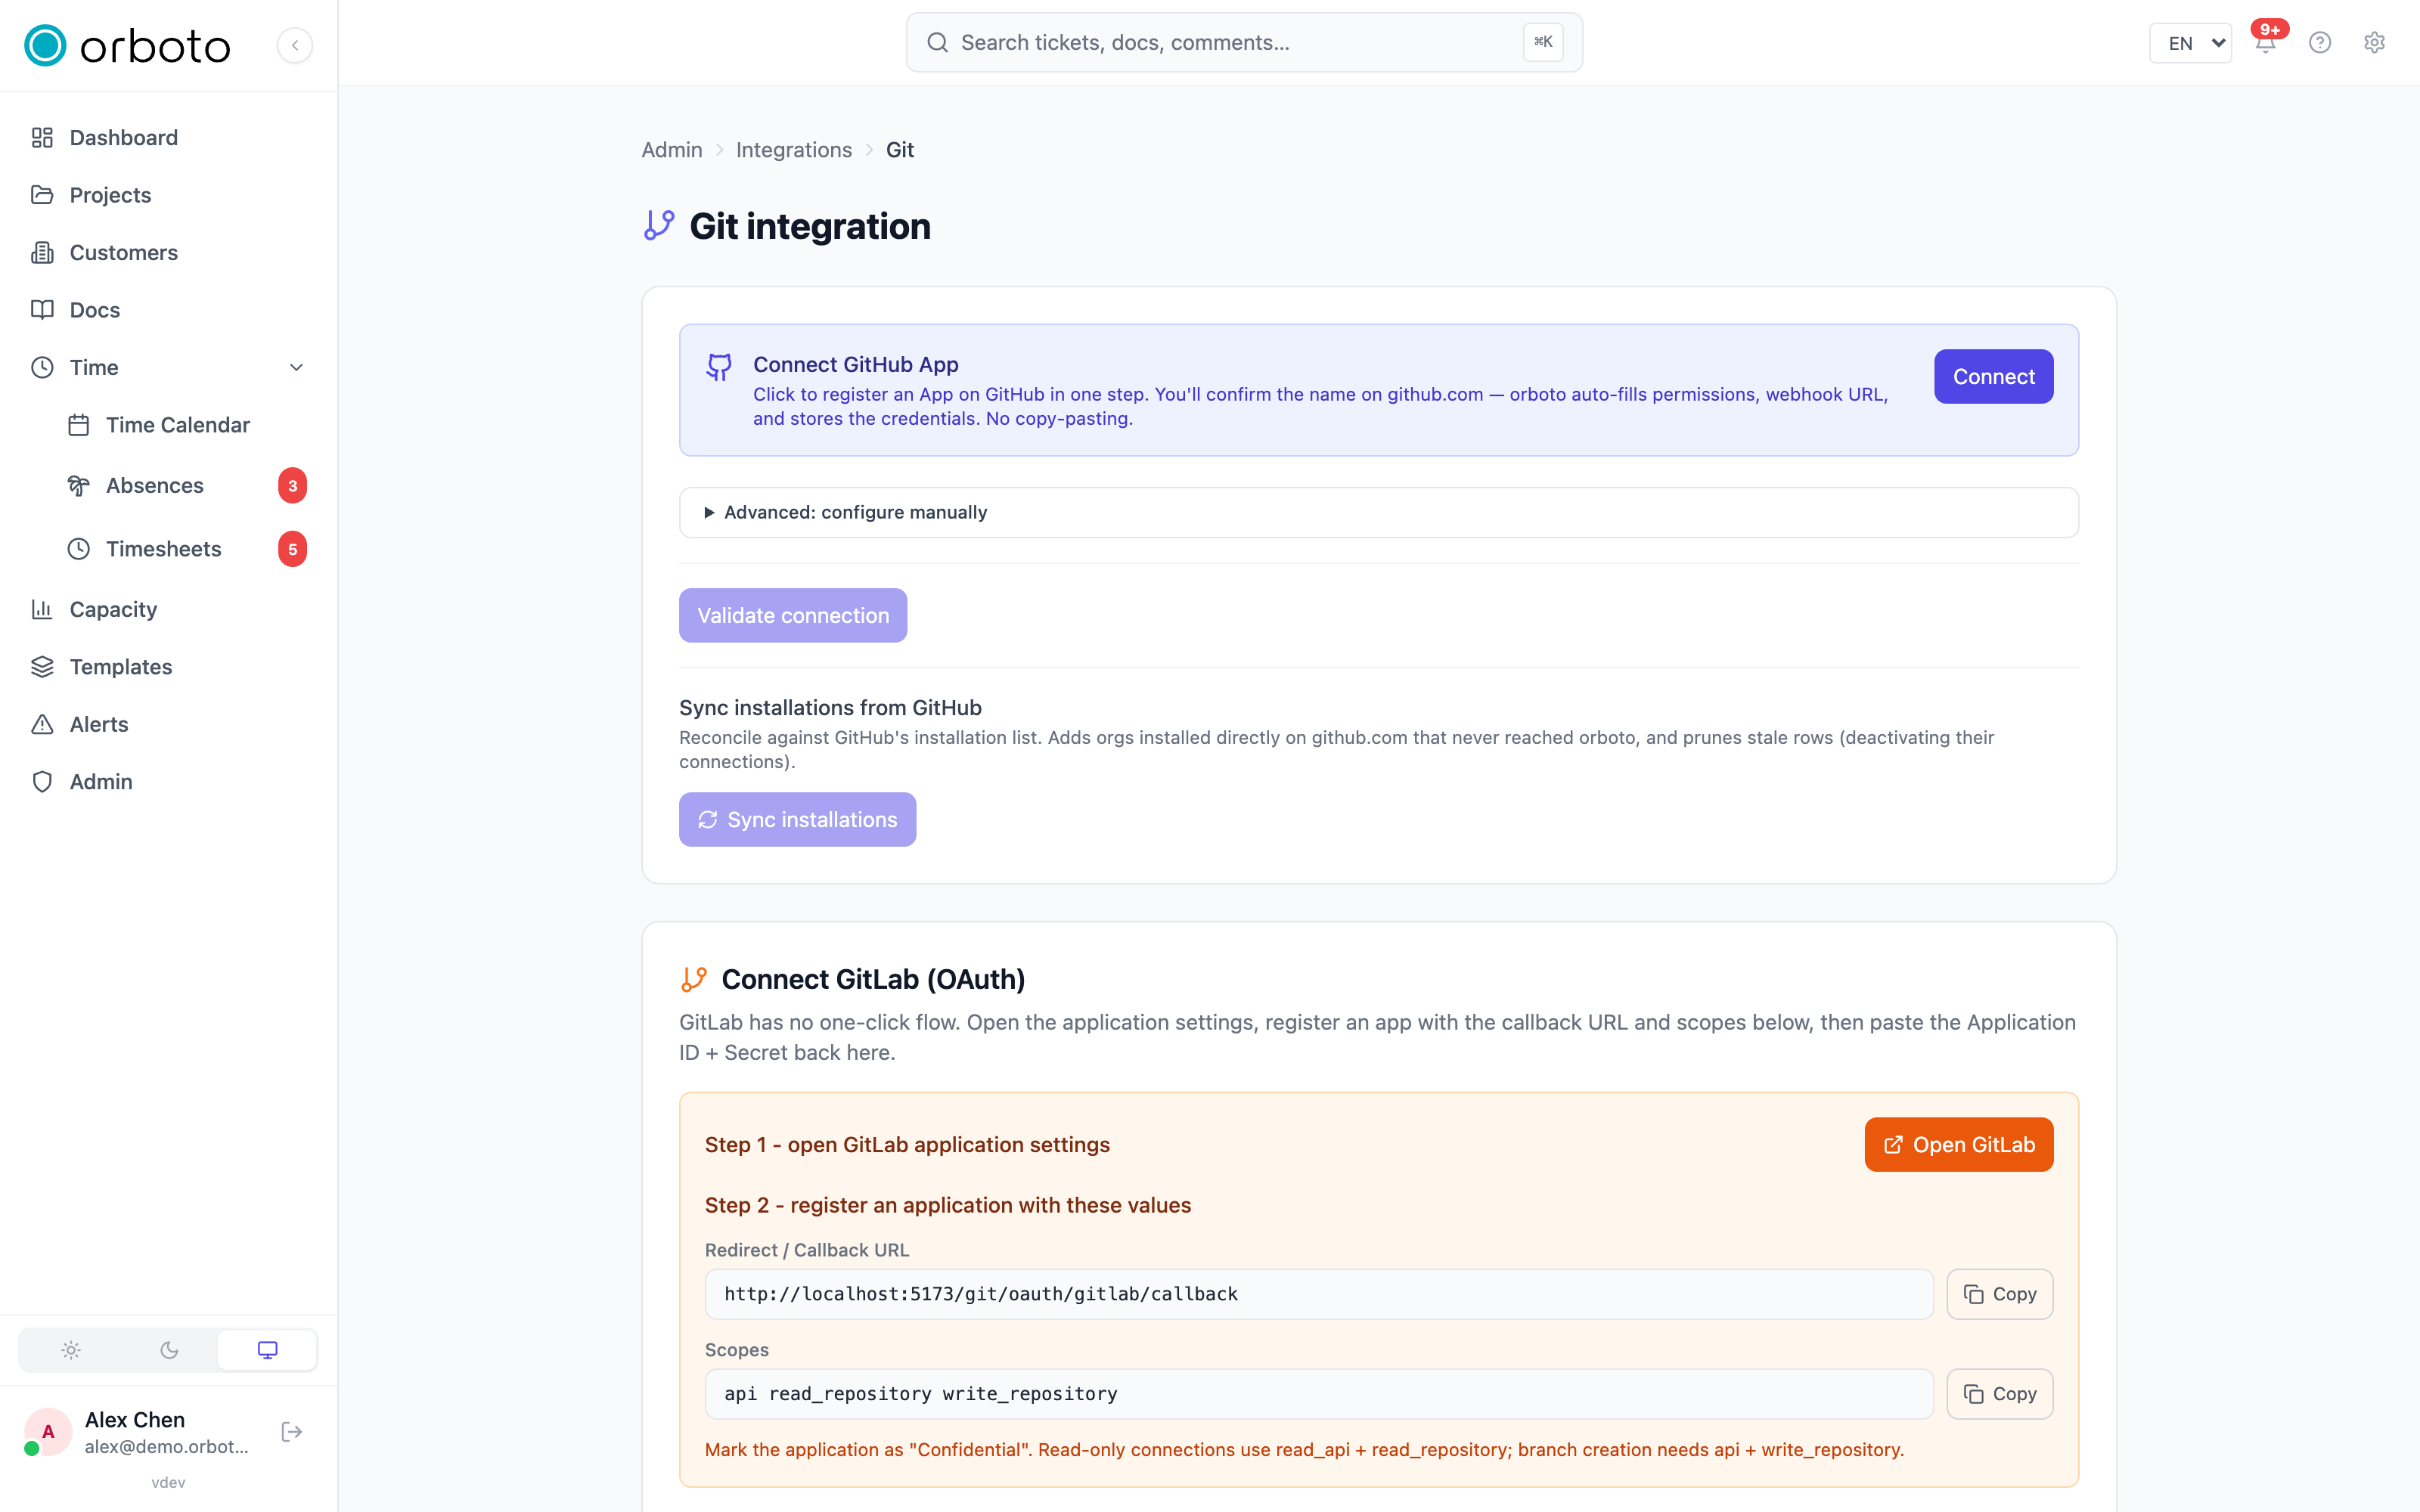This screenshot has height=1512, width=2420.
Task: Go to Admin breadcrumb
Action: [672, 150]
